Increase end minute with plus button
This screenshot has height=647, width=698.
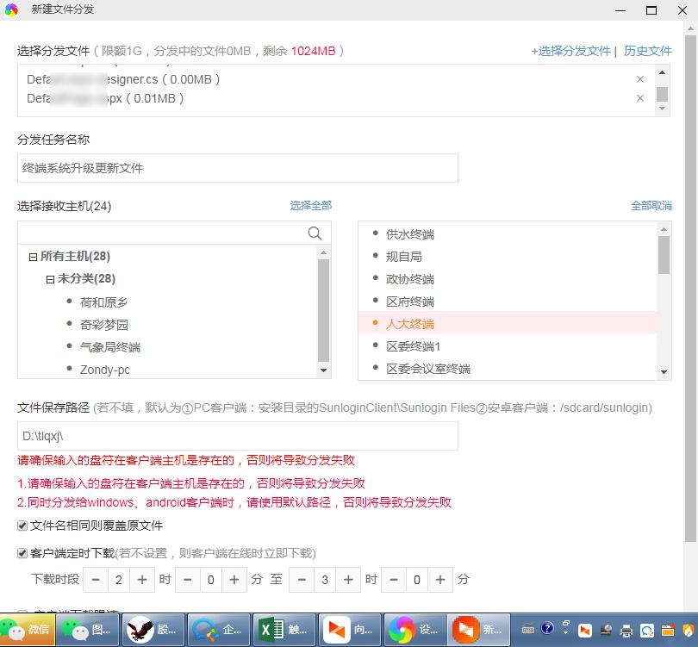pos(440,580)
